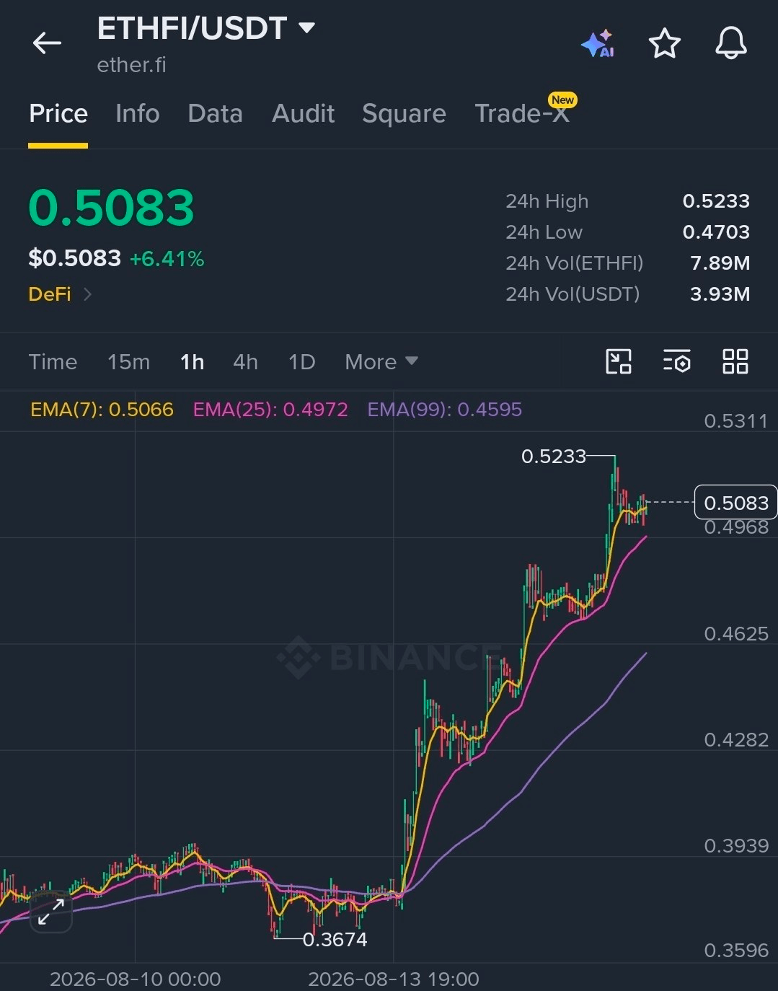Select the Time chart view
Screen dimensions: 778x991
click(x=53, y=361)
